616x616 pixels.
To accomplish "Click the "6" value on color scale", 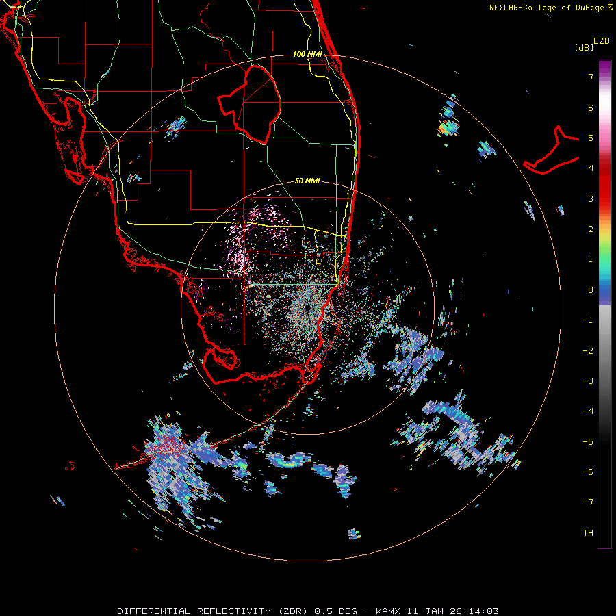I will [x=591, y=107].
